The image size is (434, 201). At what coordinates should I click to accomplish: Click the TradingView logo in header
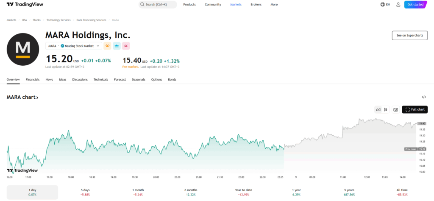click(x=25, y=4)
